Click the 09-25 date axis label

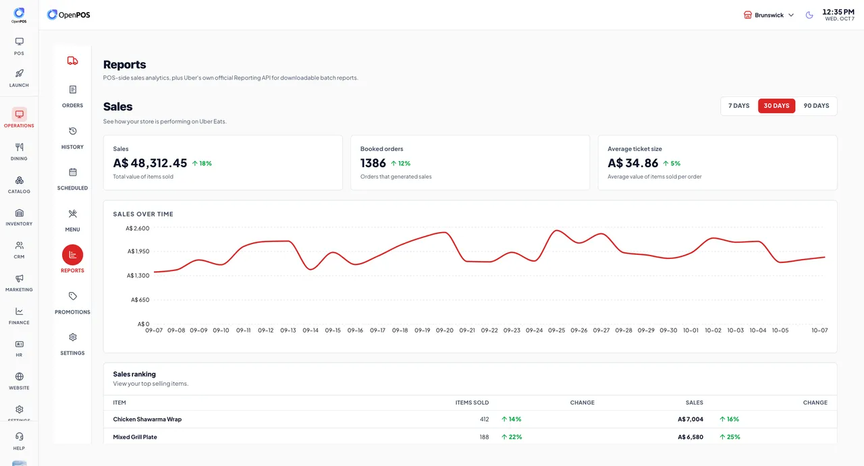click(557, 330)
